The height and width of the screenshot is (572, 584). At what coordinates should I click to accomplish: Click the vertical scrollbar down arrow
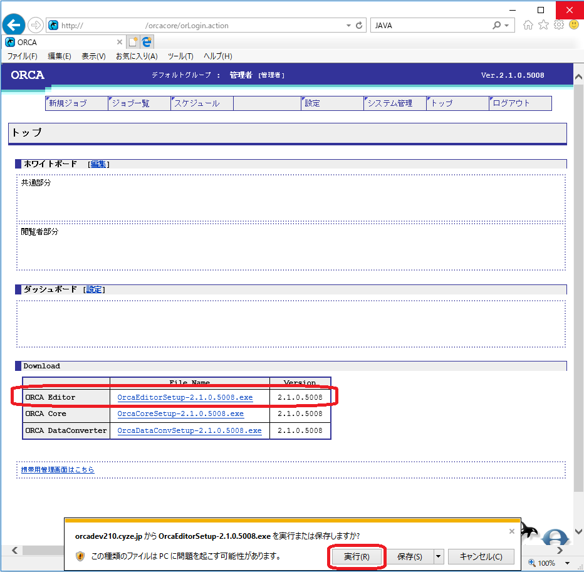pos(578,531)
